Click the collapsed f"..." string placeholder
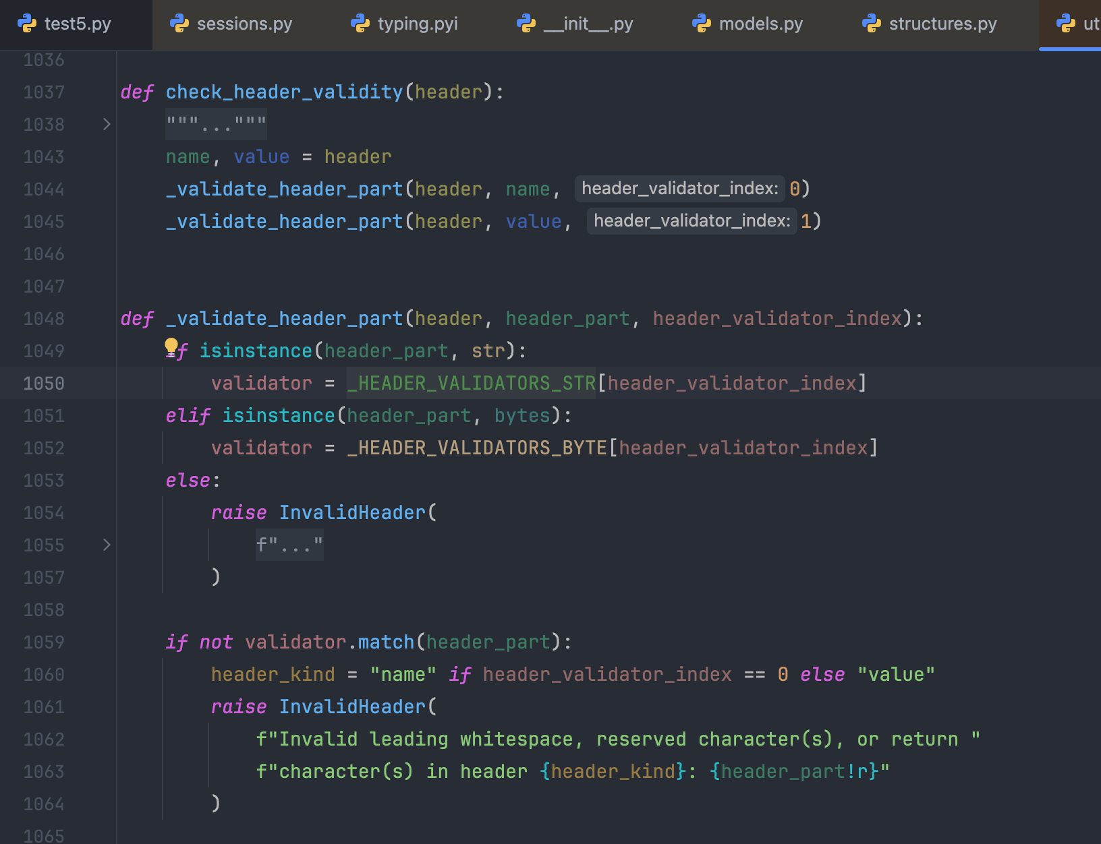The image size is (1101, 844). pos(289,545)
